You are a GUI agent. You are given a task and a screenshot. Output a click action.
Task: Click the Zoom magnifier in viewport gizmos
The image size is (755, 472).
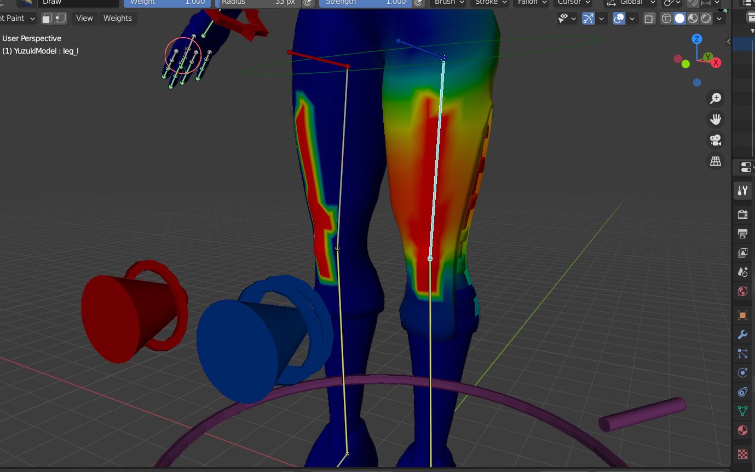pyautogui.click(x=715, y=98)
